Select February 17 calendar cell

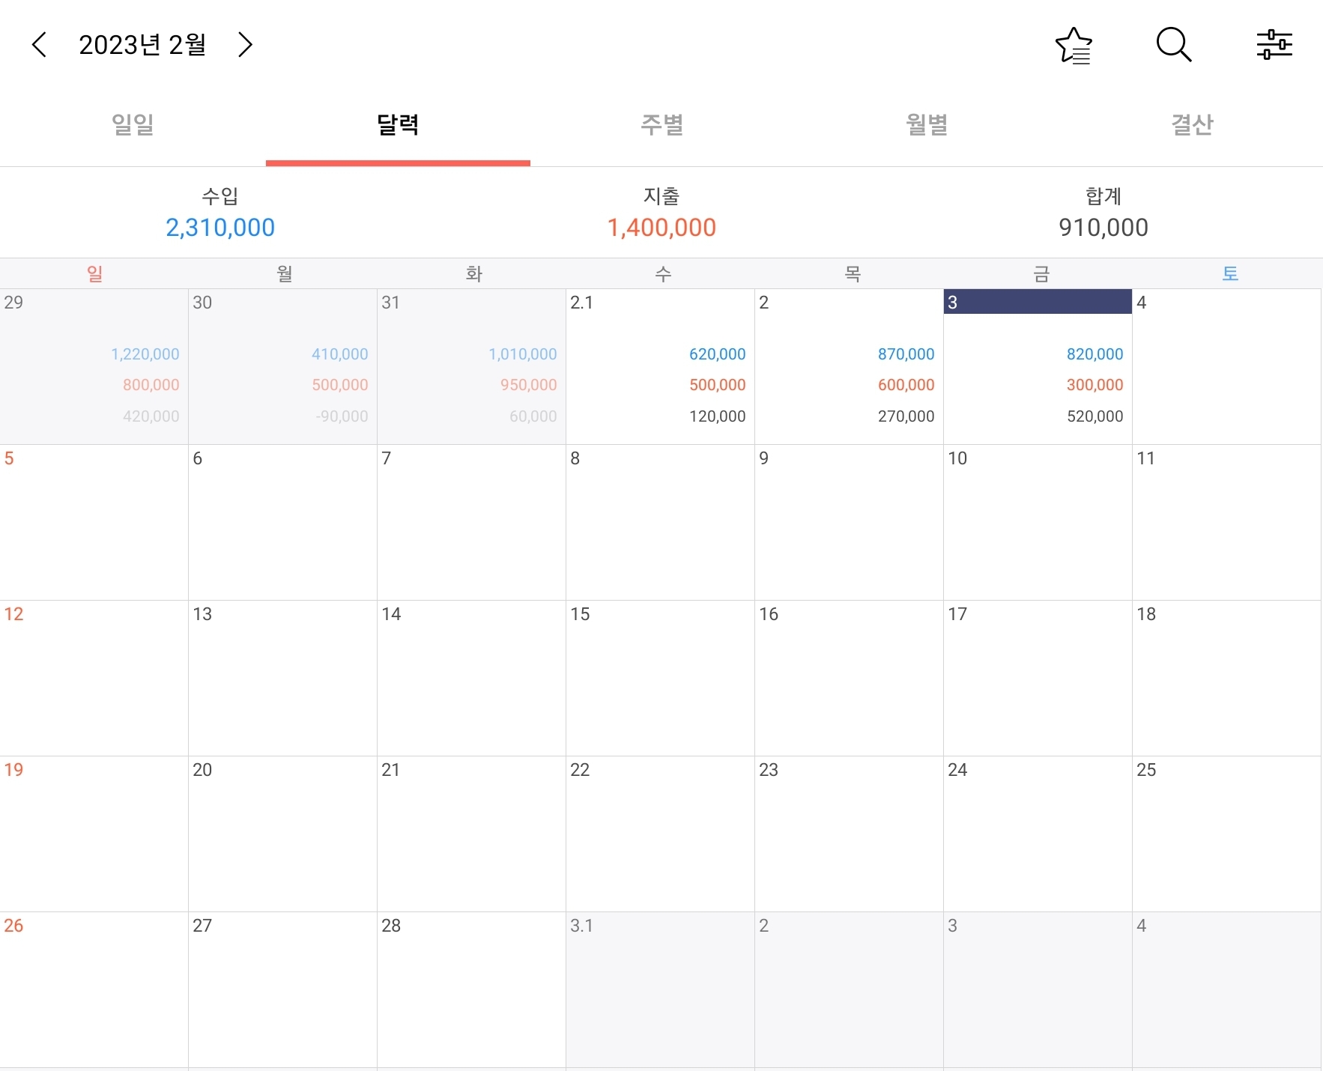click(1038, 679)
